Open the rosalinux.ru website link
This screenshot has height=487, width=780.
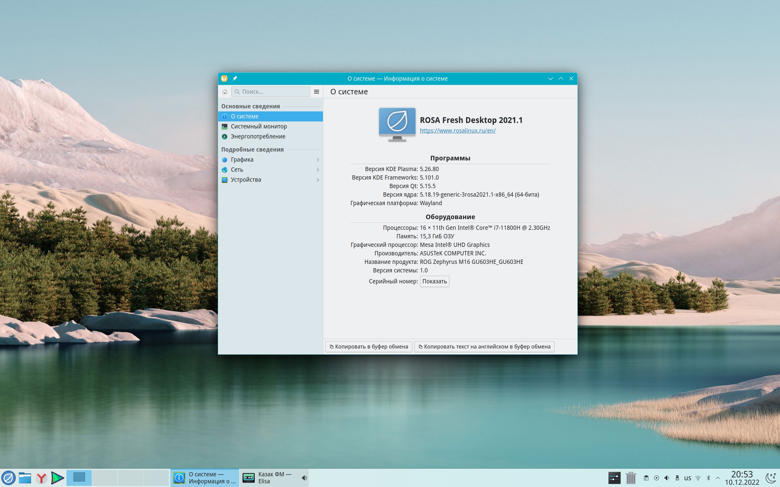(457, 131)
